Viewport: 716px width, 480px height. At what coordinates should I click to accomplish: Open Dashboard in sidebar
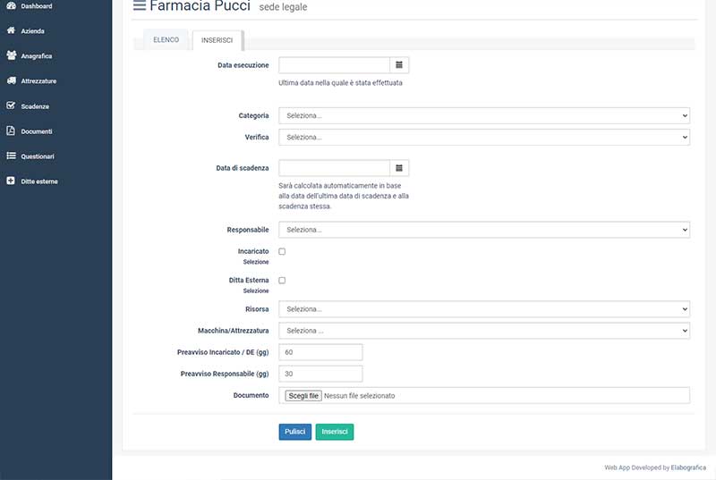click(x=37, y=6)
